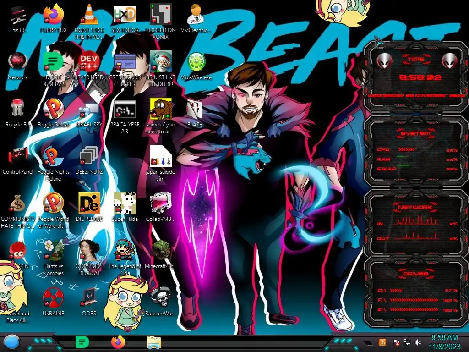Click the Start orb on the taskbar
The width and height of the screenshot is (469, 352).
coord(12,342)
